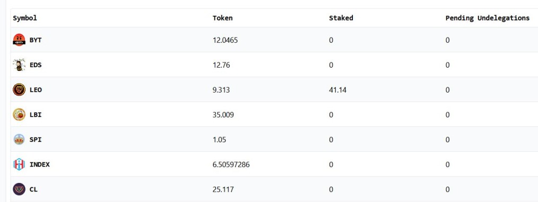This screenshot has height=202, width=538.
Task: Click the LBI token balance 35.009
Action: [x=223, y=115]
